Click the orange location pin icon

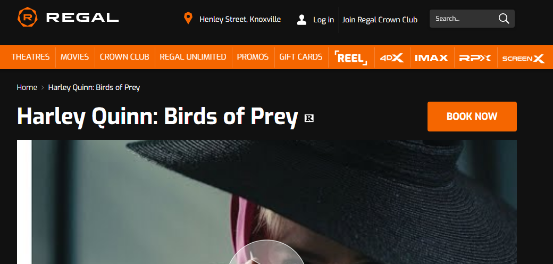(x=188, y=18)
